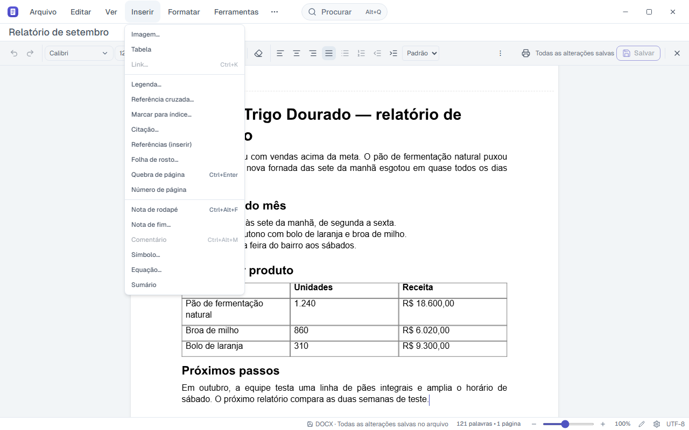Open the Ferramentas menu
689x430 pixels.
(x=236, y=12)
